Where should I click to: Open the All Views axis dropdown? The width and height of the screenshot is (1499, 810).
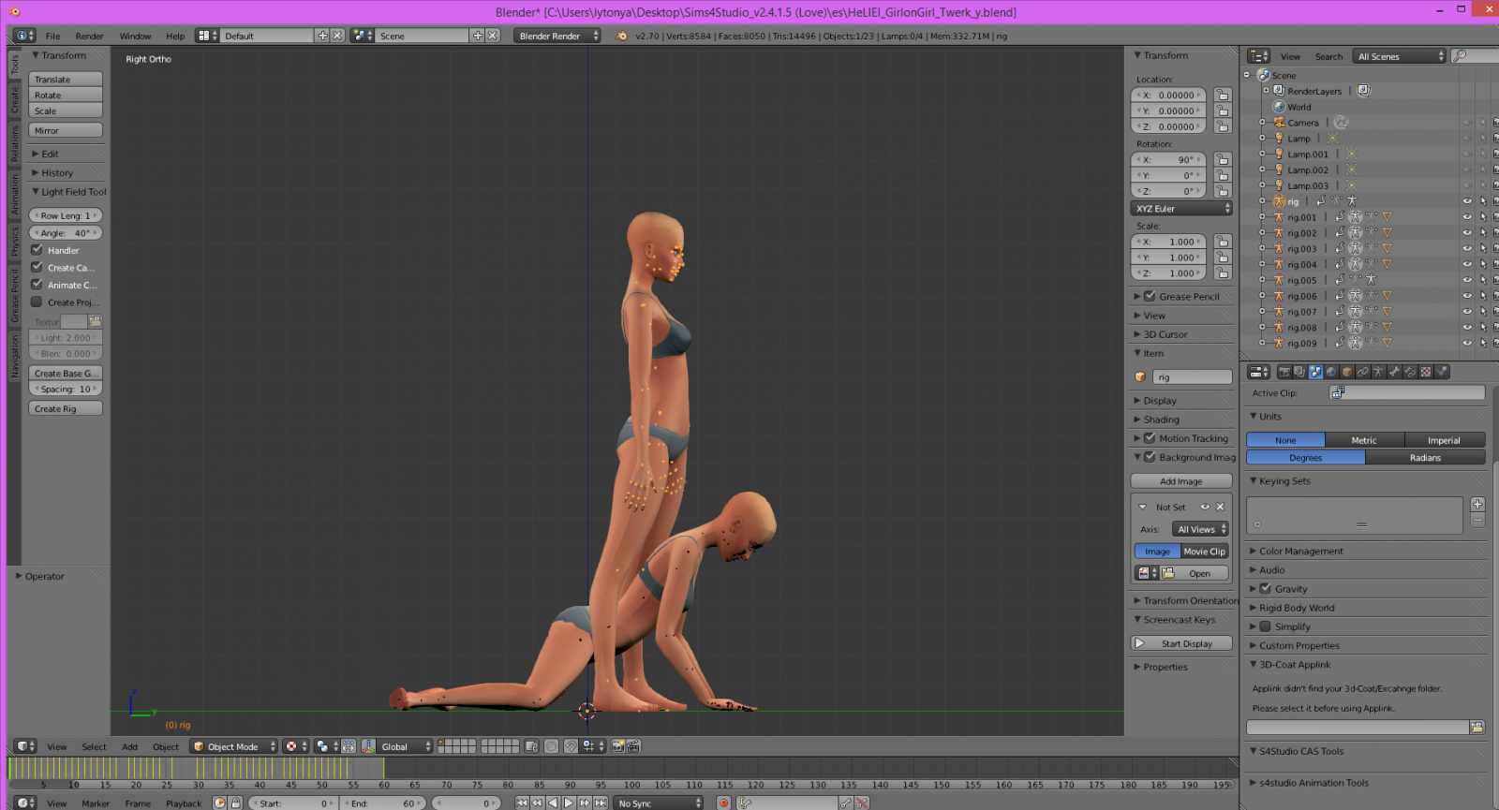[x=1201, y=529]
